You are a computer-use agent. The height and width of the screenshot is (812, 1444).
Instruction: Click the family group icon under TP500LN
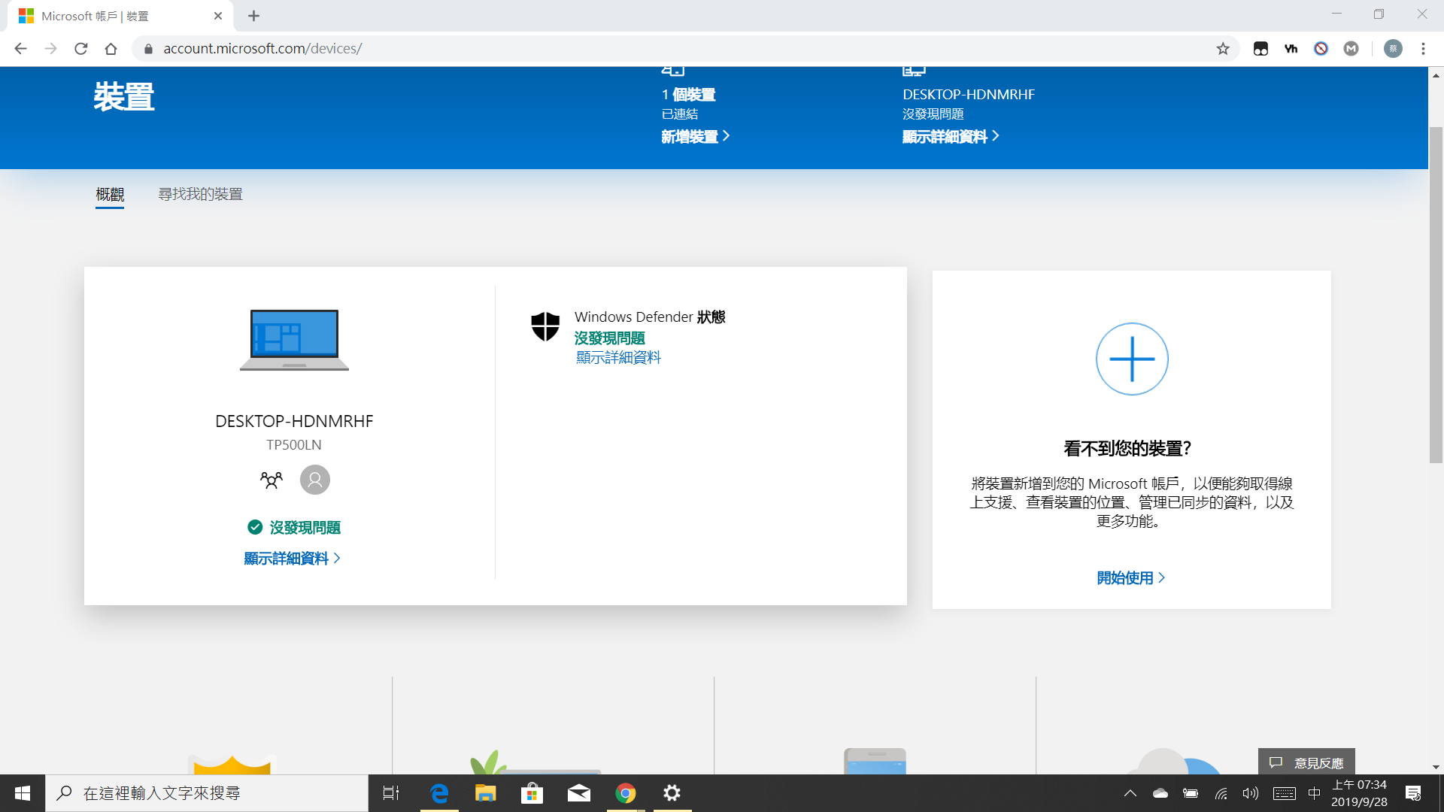click(272, 480)
